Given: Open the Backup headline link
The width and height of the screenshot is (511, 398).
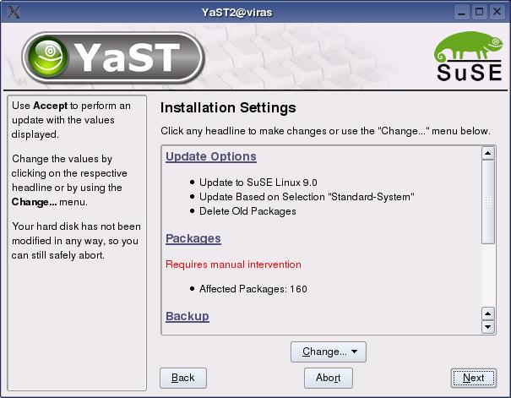Looking at the screenshot, I should 188,316.
